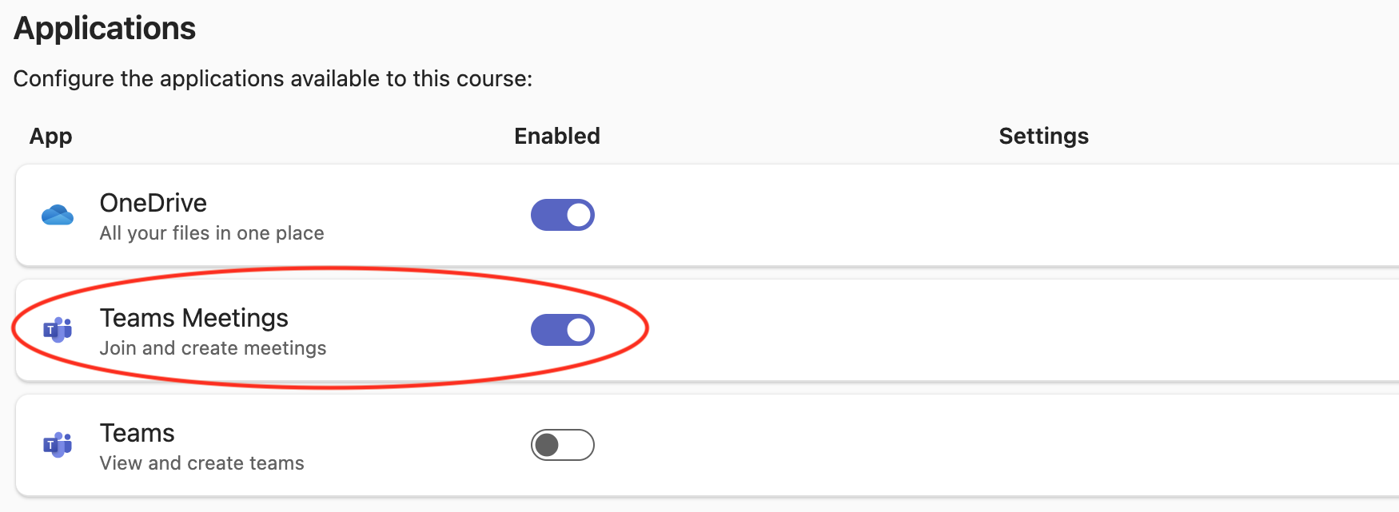This screenshot has width=1399, height=512.
Task: Click the Teams Meetings app icon
Action: coord(58,329)
